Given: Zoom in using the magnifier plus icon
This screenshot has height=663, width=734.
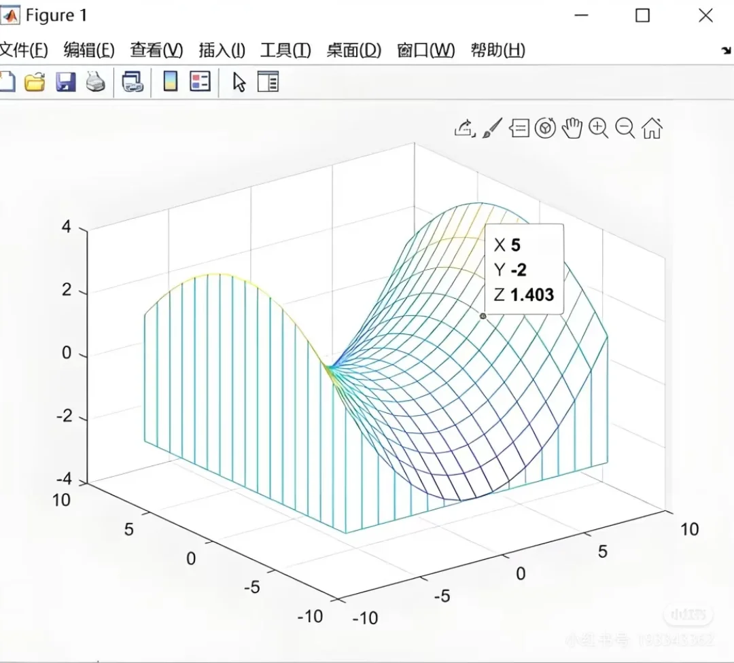Looking at the screenshot, I should 599,128.
